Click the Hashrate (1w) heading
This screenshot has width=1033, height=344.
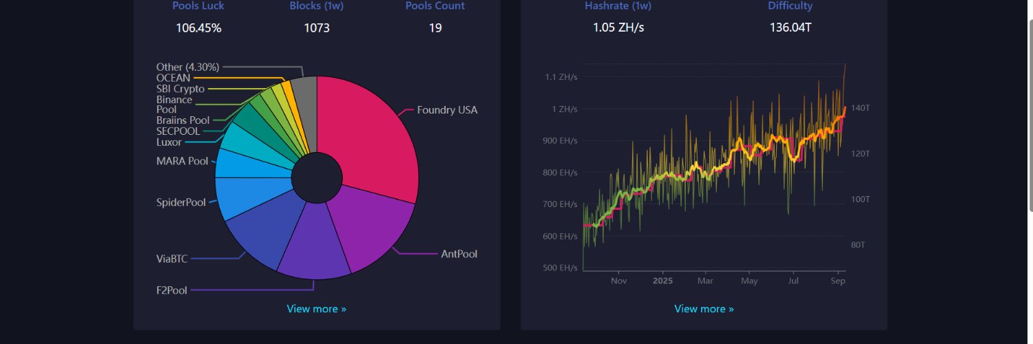point(618,6)
